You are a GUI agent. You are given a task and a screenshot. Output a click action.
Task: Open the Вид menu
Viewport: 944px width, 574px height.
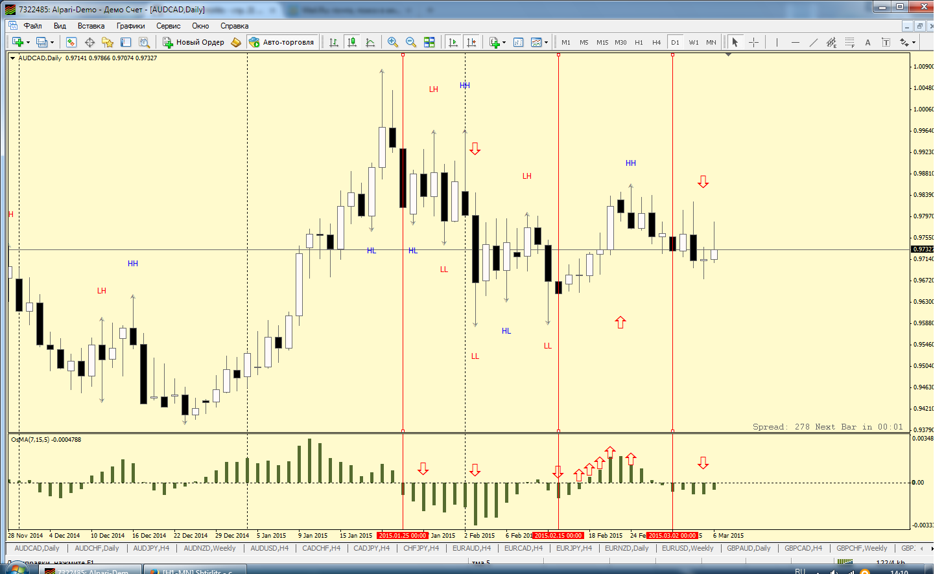tap(60, 26)
